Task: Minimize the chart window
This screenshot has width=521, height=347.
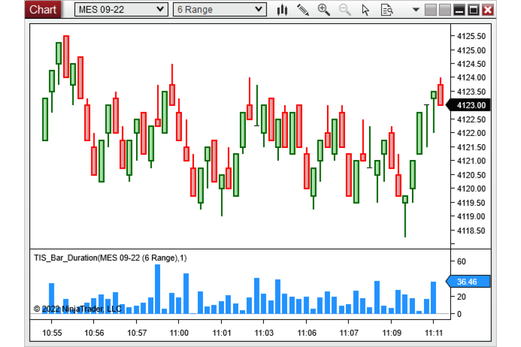Action: pyautogui.click(x=459, y=10)
